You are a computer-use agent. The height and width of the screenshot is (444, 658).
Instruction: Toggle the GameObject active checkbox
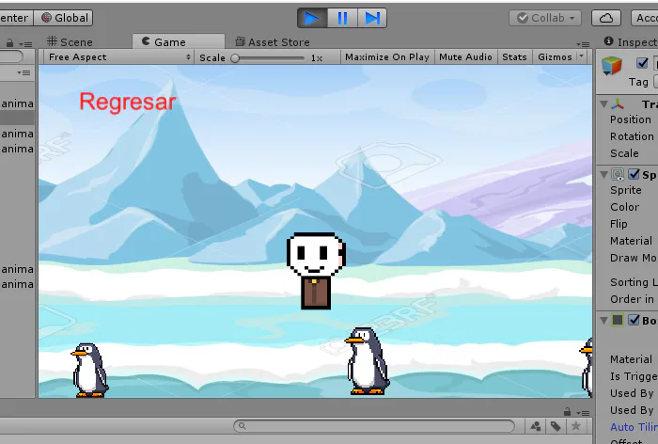click(x=642, y=63)
